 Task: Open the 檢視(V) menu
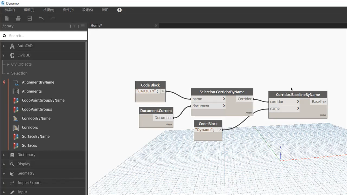point(48,10)
